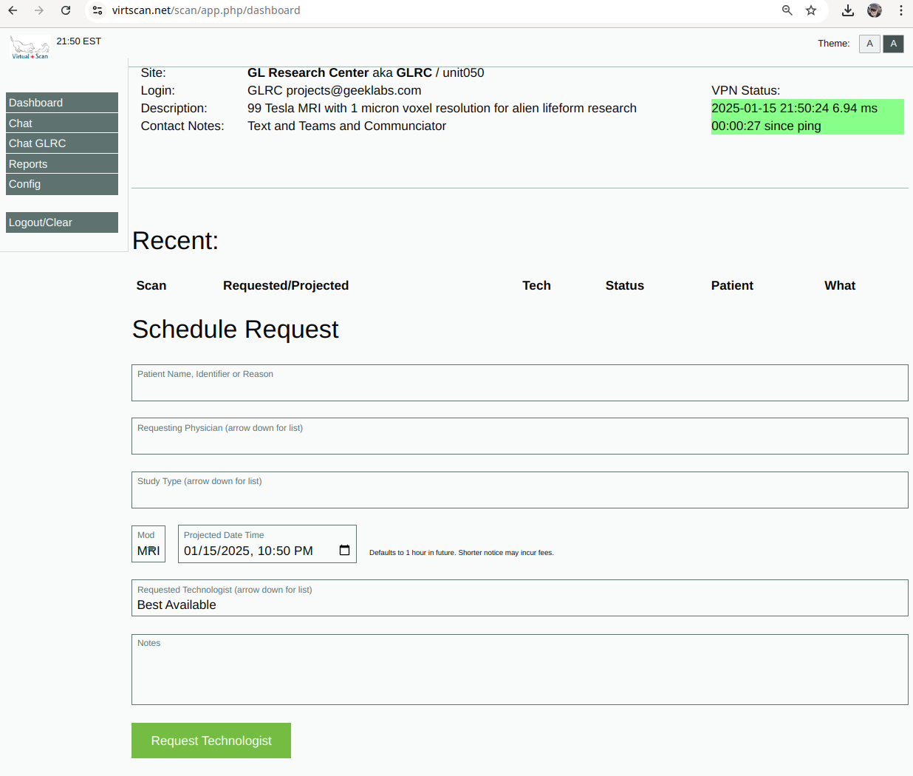Image resolution: width=913 pixels, height=776 pixels.
Task: Open the Reports menu item
Action: coord(62,164)
